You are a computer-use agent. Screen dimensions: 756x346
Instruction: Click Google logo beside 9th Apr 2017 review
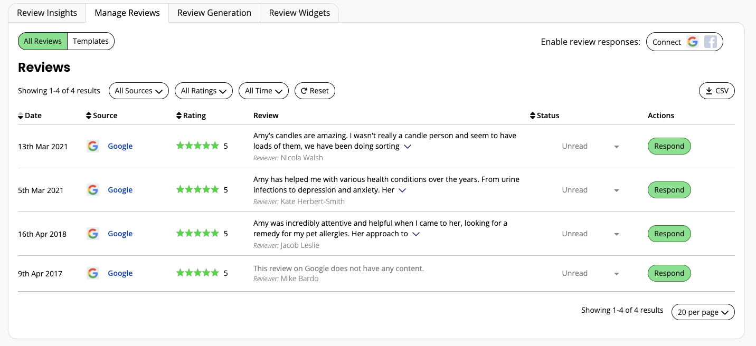[x=93, y=273]
